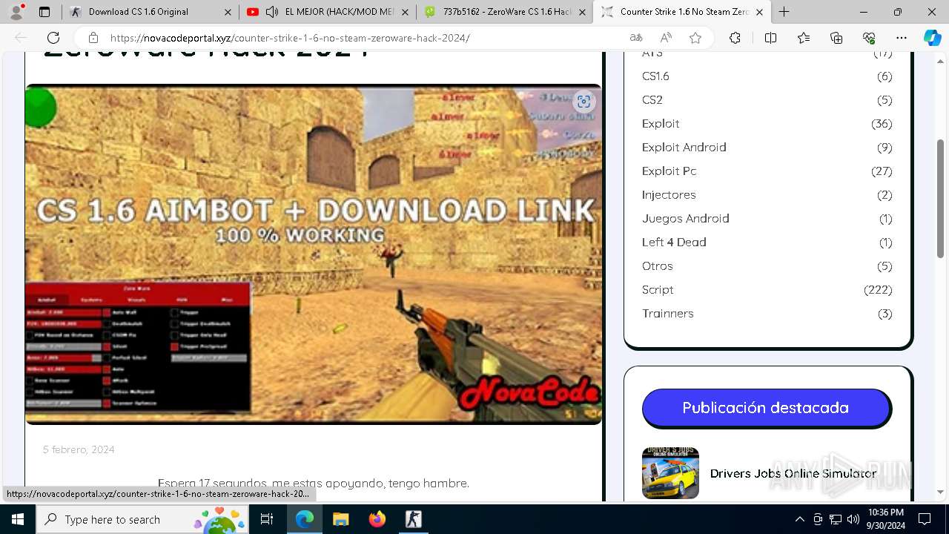
Task: Open Edge settings and more menu
Action: pos(902,38)
